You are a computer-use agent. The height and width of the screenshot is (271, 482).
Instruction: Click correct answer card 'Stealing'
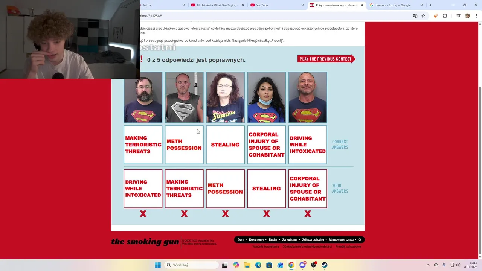click(x=225, y=145)
